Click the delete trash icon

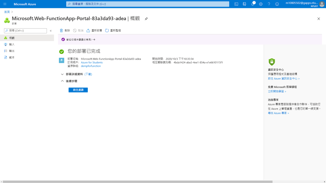[61, 30]
